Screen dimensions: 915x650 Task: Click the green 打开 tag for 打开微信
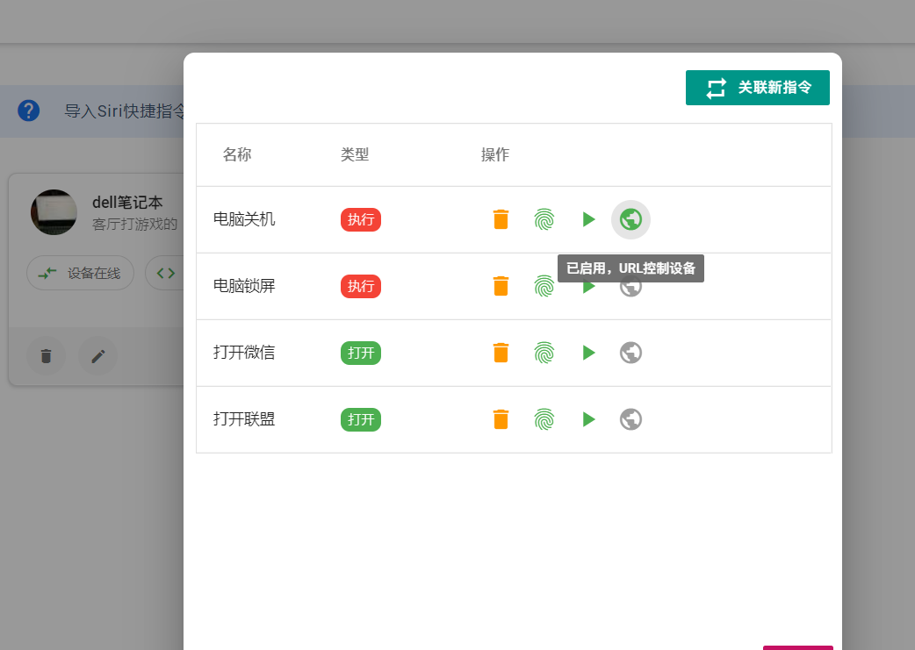tap(360, 353)
